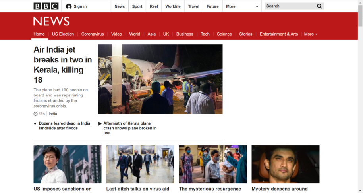The width and height of the screenshot is (363, 193).
Task: Select the Home tab
Action: coord(39,34)
